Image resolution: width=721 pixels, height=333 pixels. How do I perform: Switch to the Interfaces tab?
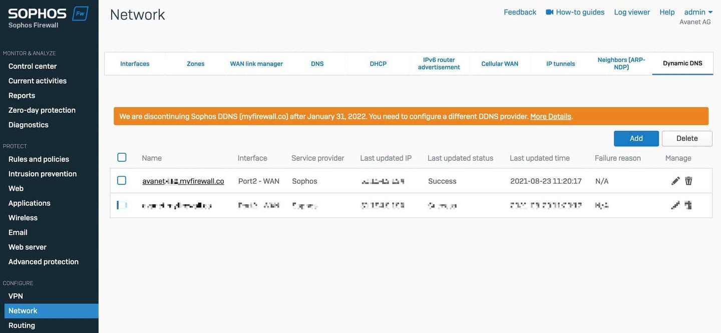pyautogui.click(x=135, y=64)
